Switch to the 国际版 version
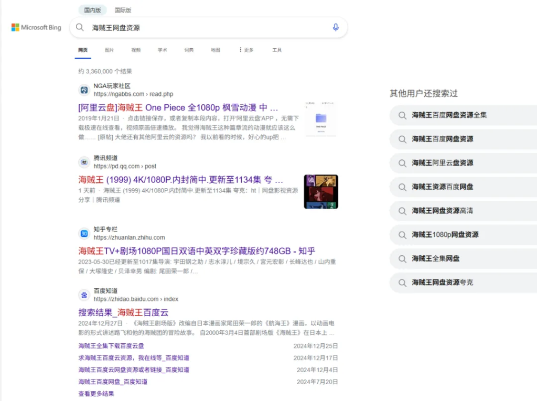The height and width of the screenshot is (401, 537). point(123,10)
